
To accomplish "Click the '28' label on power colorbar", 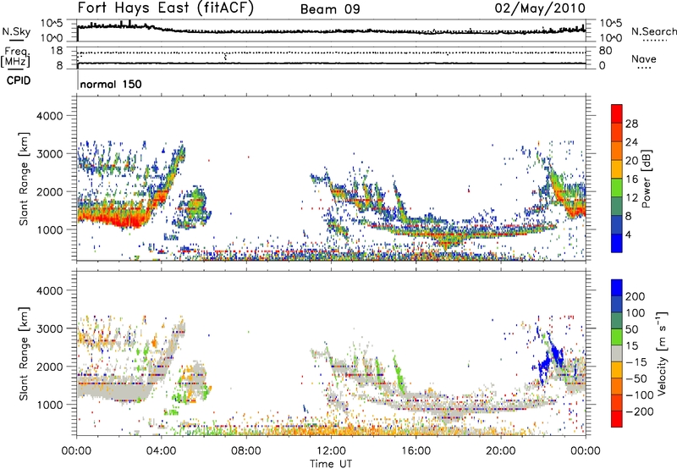I will 631,124.
